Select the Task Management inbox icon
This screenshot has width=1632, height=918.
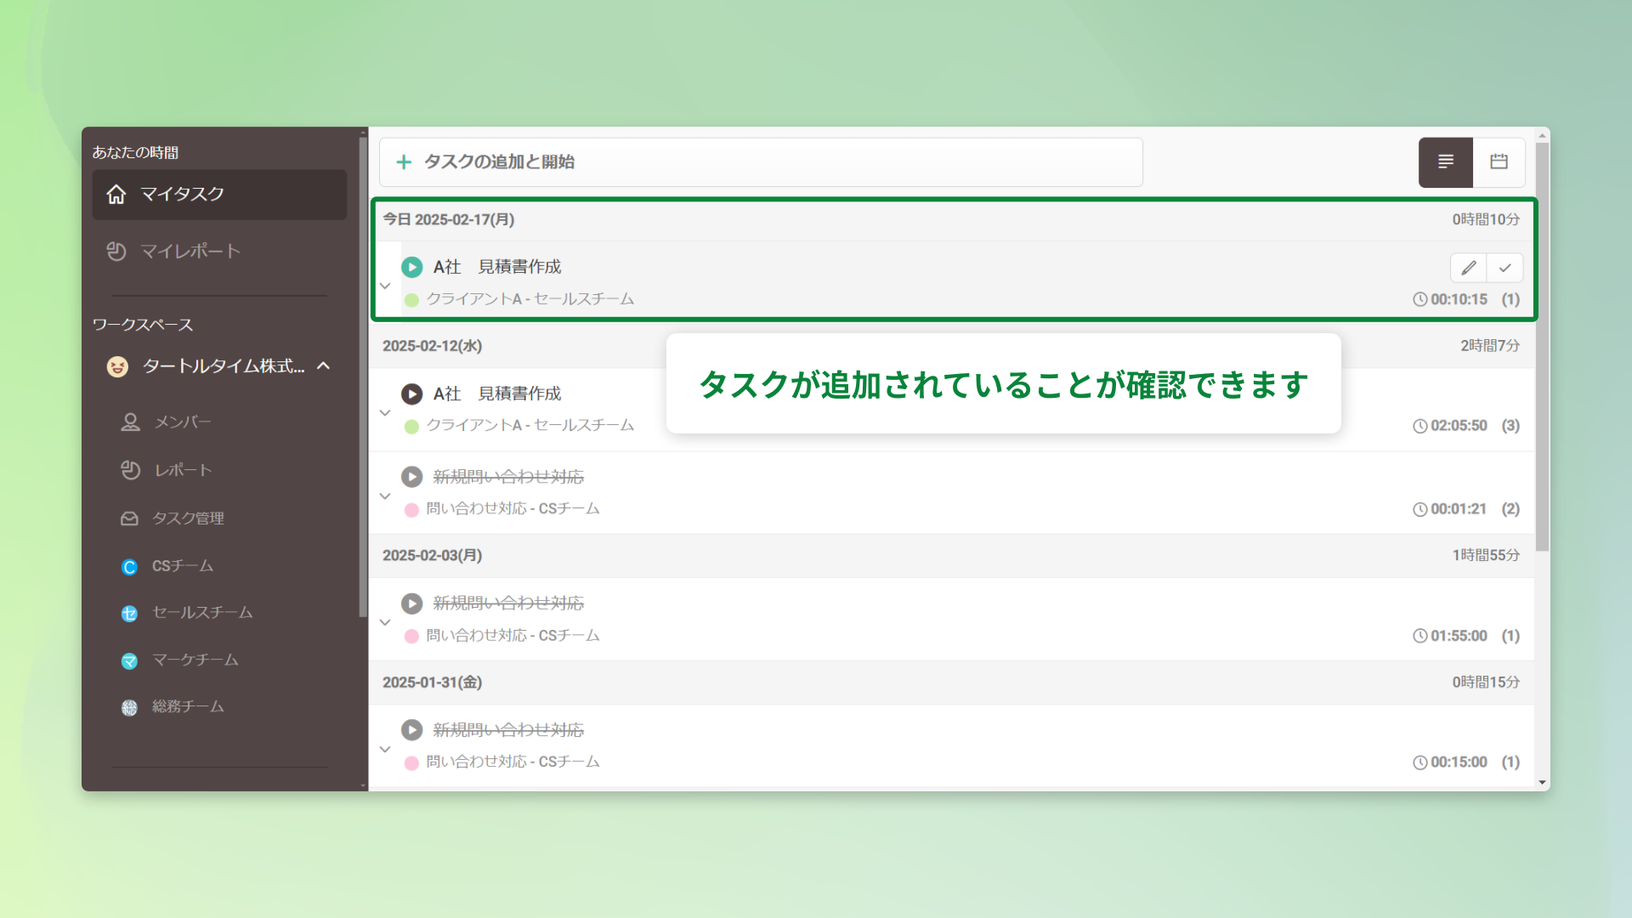pos(130,518)
